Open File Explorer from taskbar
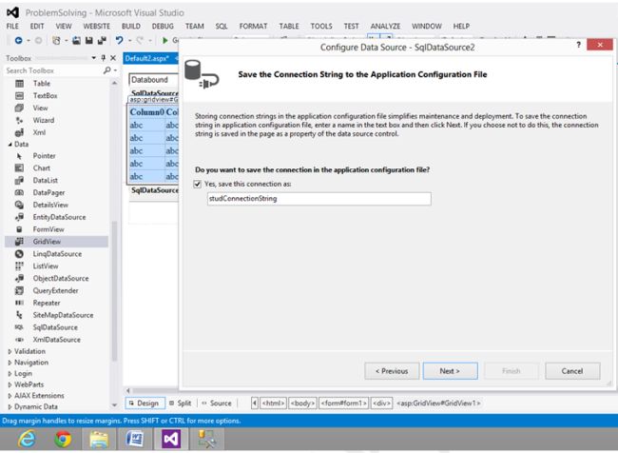Viewport: 618px width, 453px height. (99, 439)
